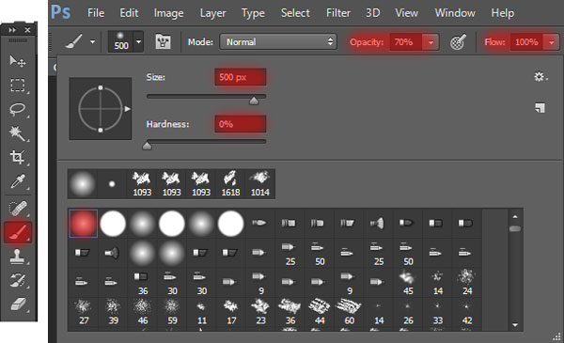Select the History Brush tool
Image resolution: width=564 pixels, height=343 pixels.
pos(17,281)
